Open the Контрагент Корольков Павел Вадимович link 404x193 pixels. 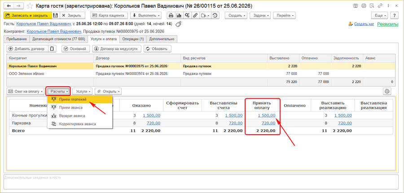point(54,31)
